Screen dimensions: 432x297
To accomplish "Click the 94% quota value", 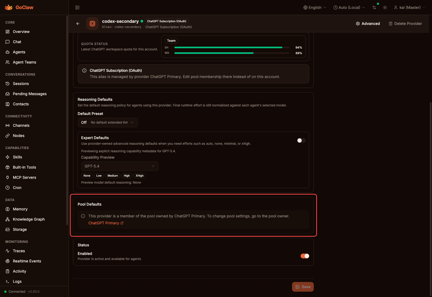I will click(x=299, y=47).
